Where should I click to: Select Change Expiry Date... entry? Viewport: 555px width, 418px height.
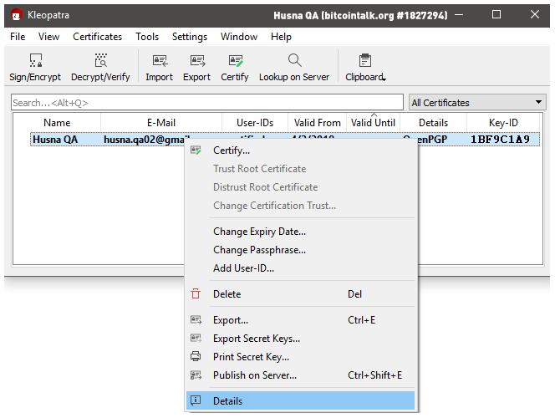(x=300, y=232)
